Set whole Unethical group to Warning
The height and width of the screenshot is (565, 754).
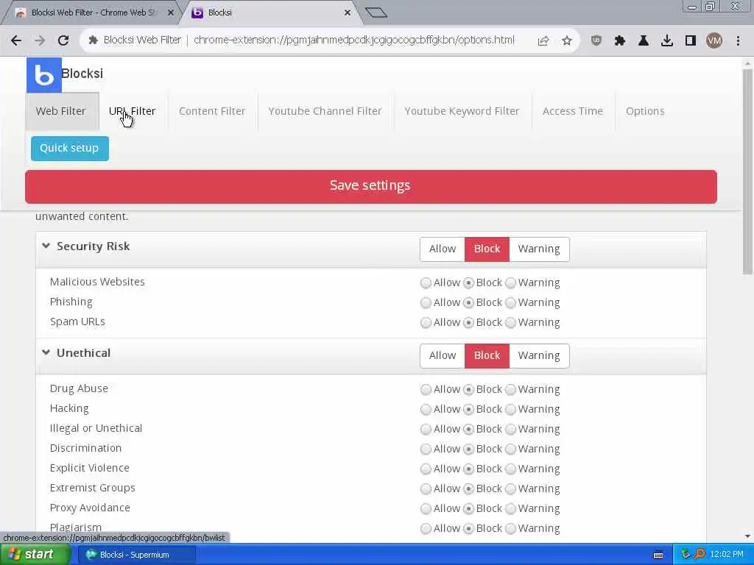click(539, 356)
